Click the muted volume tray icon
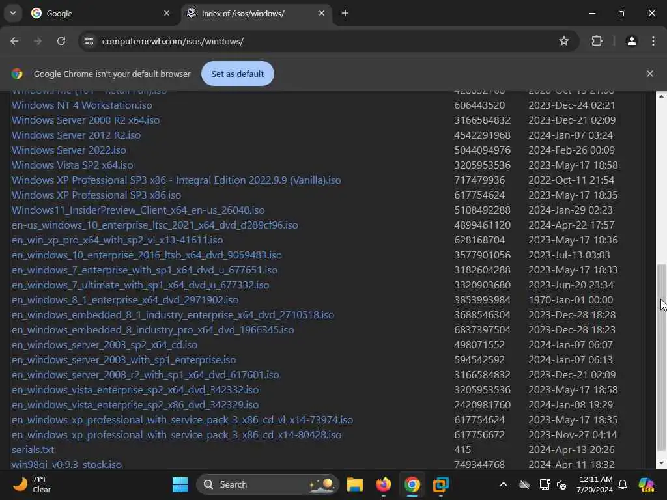The image size is (667, 500). (x=561, y=484)
